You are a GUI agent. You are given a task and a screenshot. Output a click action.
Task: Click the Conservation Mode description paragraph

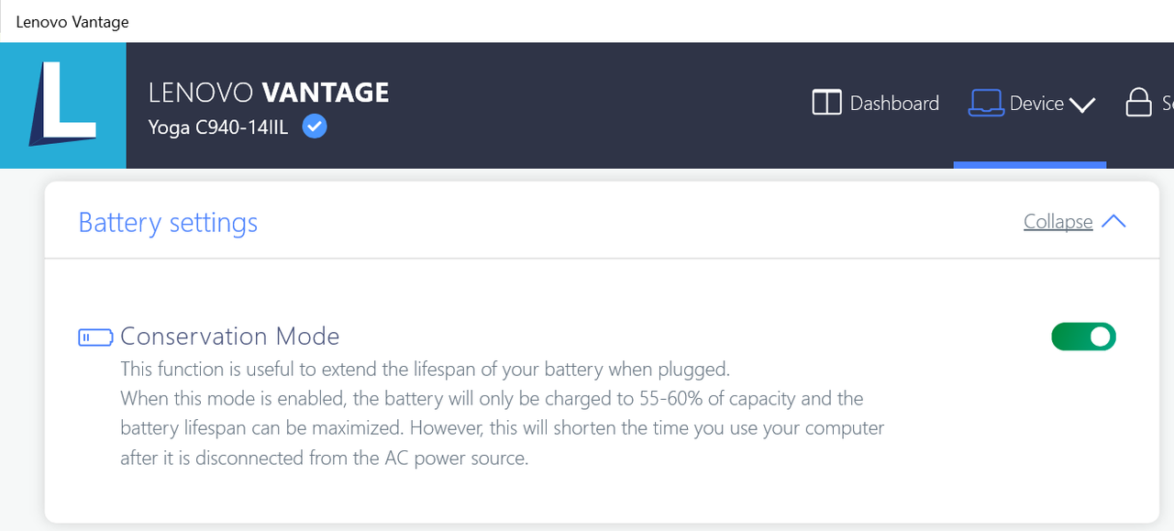click(x=503, y=414)
